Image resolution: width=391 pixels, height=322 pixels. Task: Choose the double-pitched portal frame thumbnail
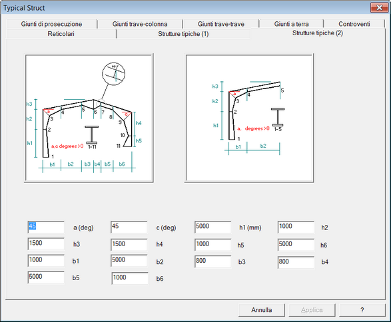pos(89,118)
